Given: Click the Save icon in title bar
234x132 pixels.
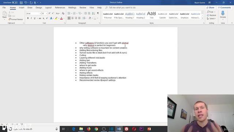Looking at the screenshot, I should point(21,3).
